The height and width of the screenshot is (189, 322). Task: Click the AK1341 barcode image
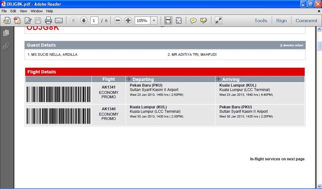58,94
